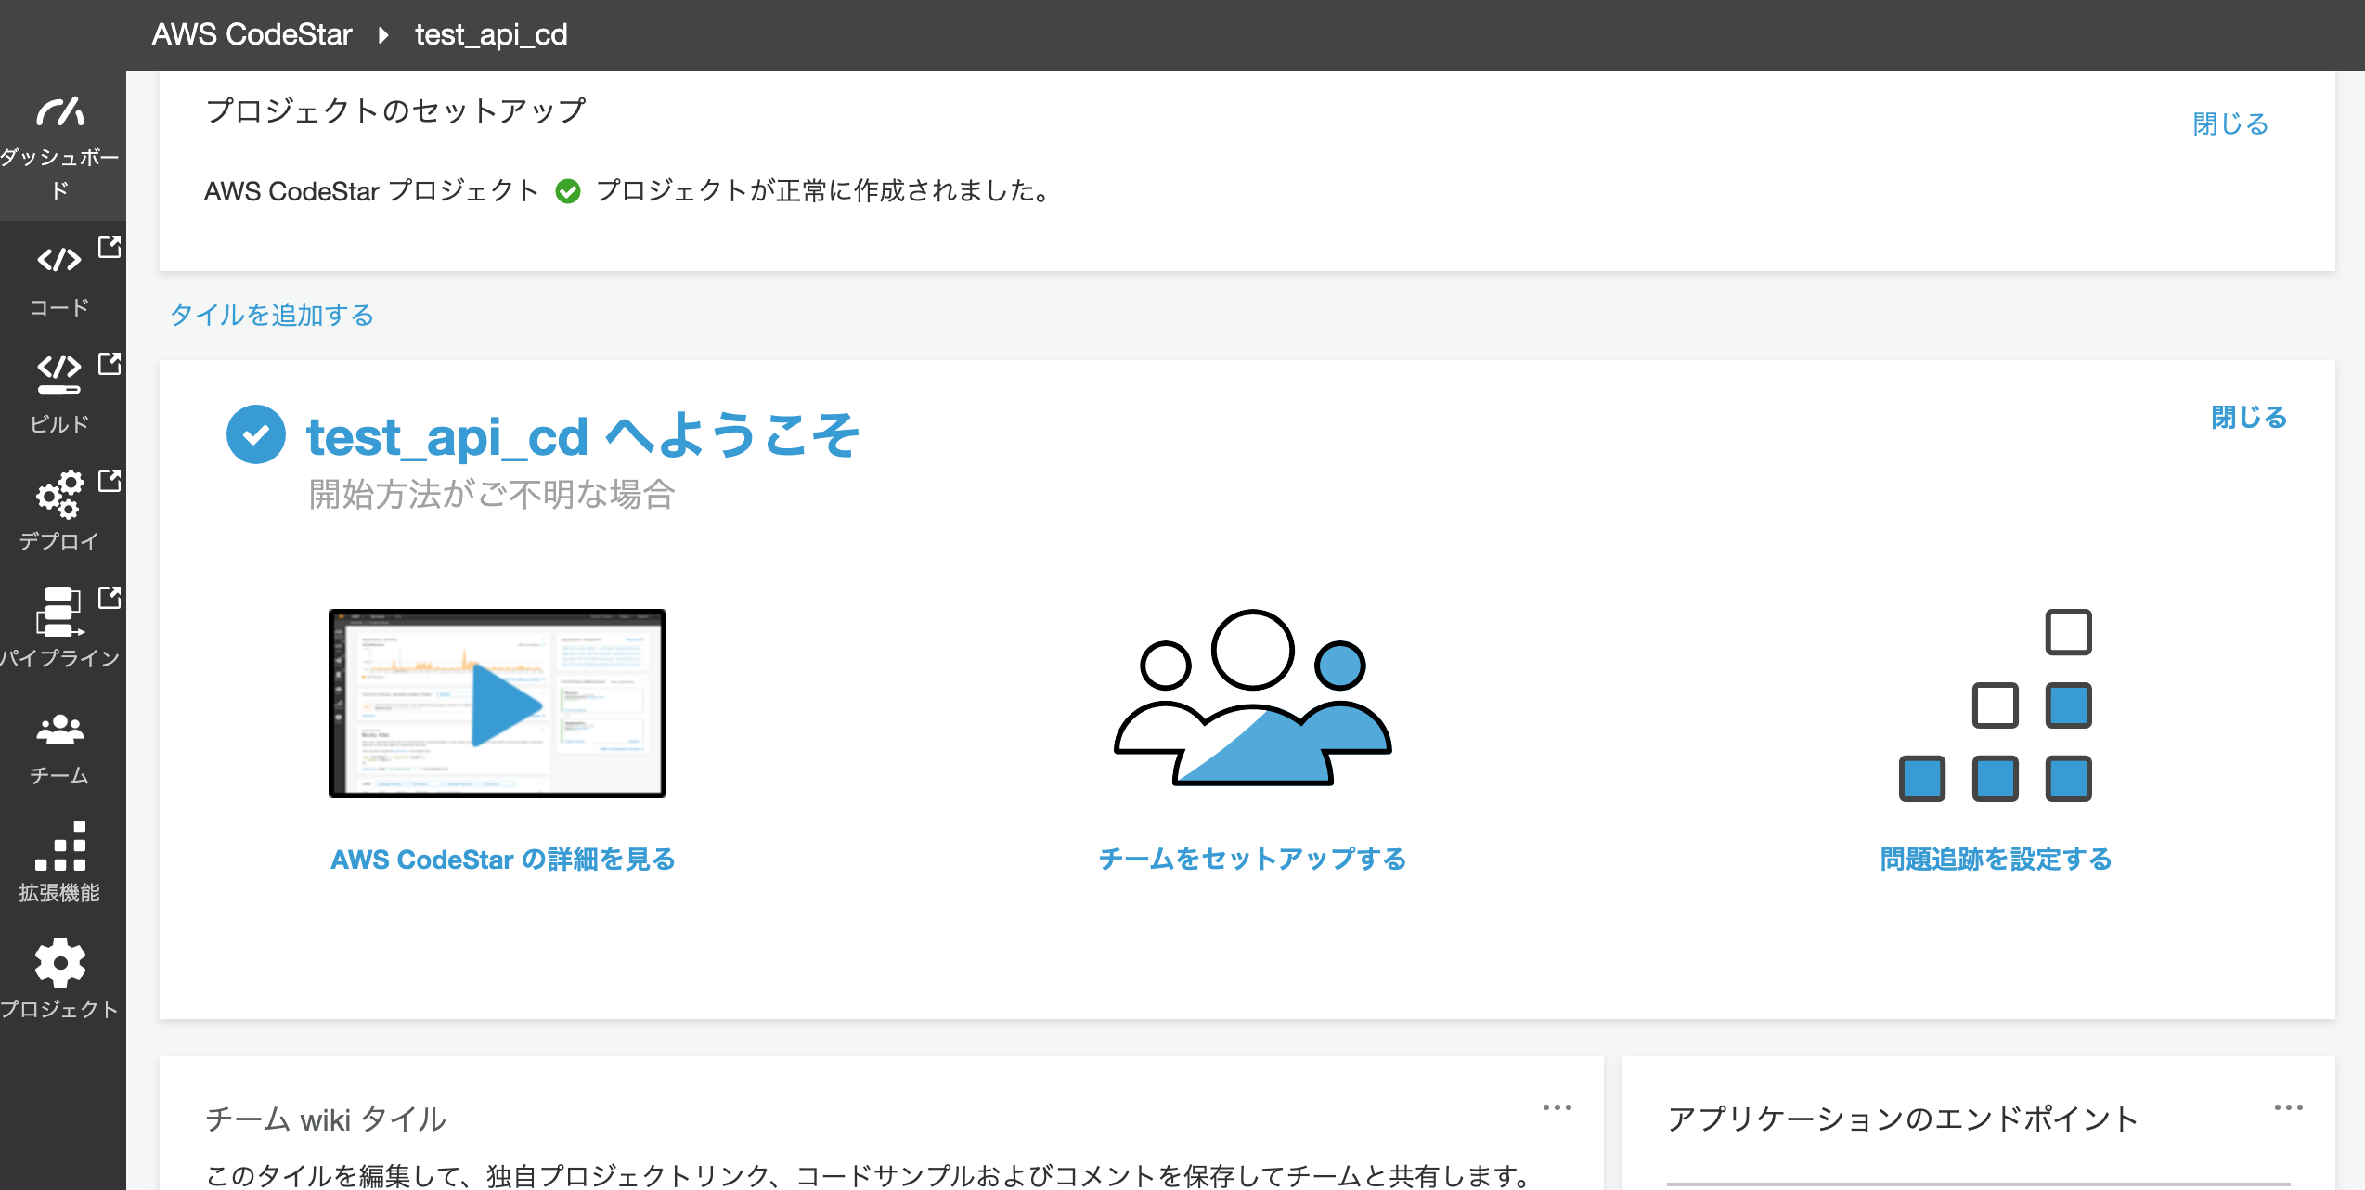Open the チーム wiki タイル options menu
The image size is (2365, 1190).
coord(1557,1106)
